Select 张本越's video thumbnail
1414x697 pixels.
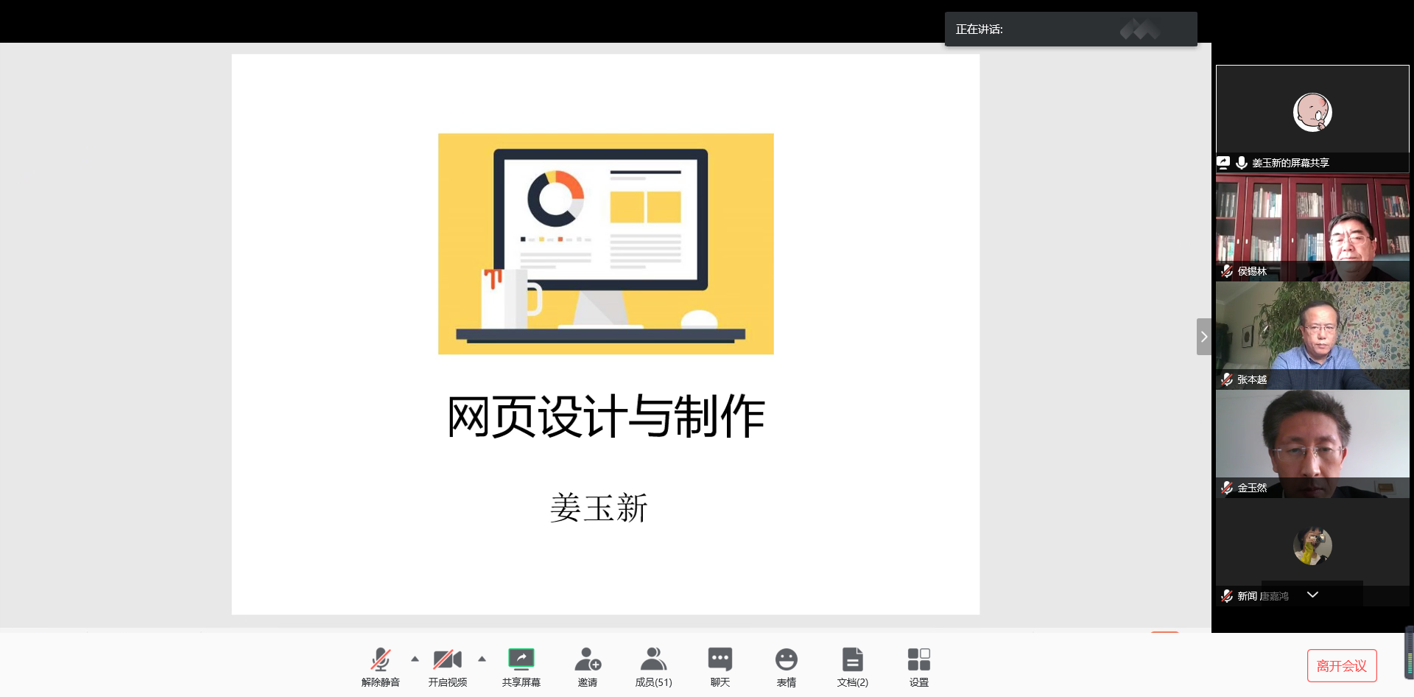point(1312,335)
